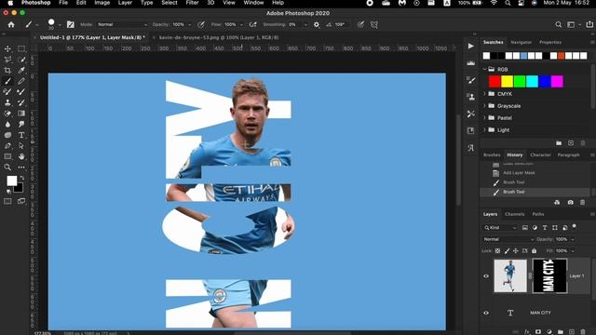The width and height of the screenshot is (596, 335).
Task: Add layer style fx button
Action: tap(527, 331)
